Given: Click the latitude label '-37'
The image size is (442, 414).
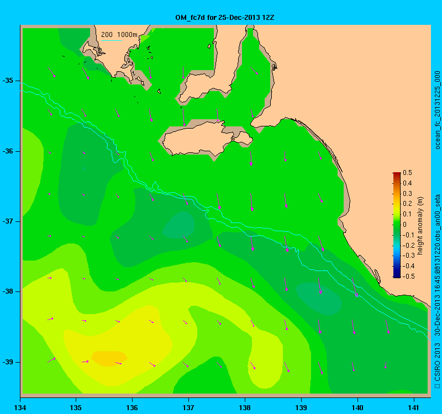Looking at the screenshot, I should pyautogui.click(x=8, y=221).
